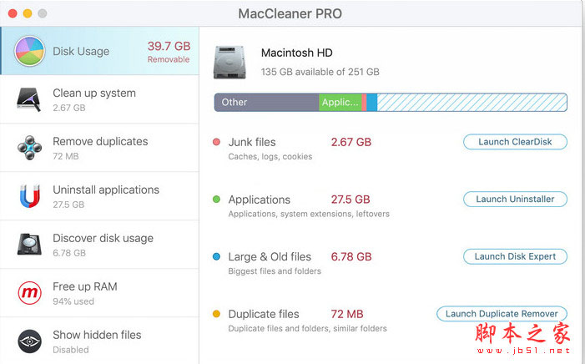Click the Macintosh HD drive icon
585x364 pixels.
click(x=229, y=62)
